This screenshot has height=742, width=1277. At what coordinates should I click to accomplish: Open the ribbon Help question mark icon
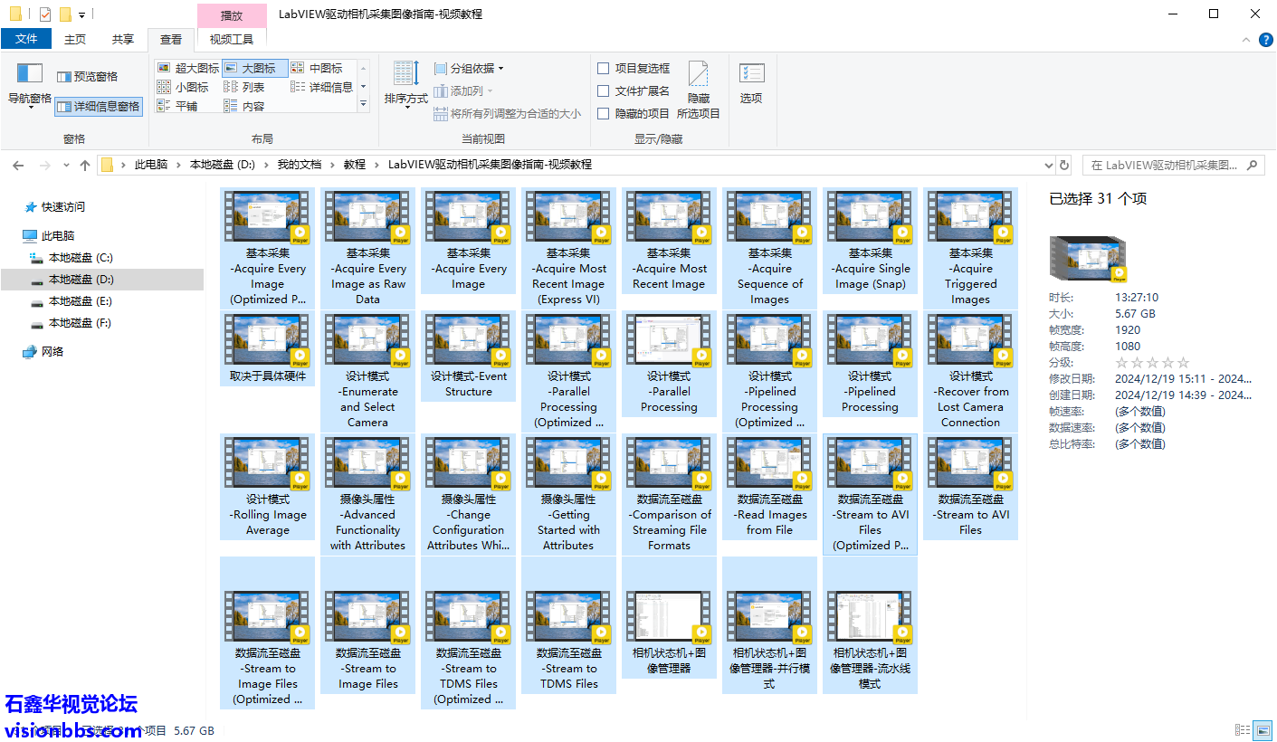(x=1265, y=40)
